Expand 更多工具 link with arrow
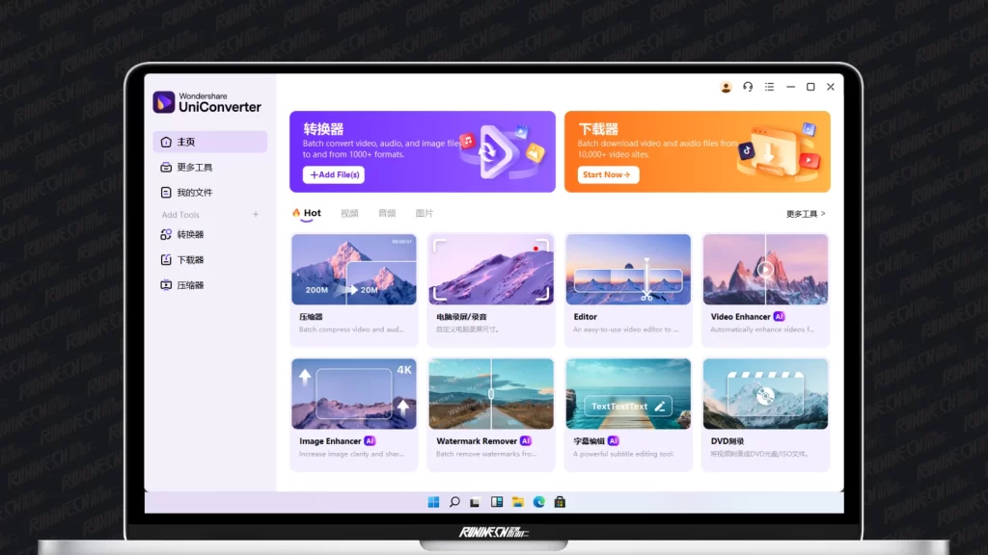The width and height of the screenshot is (988, 555). 806,214
